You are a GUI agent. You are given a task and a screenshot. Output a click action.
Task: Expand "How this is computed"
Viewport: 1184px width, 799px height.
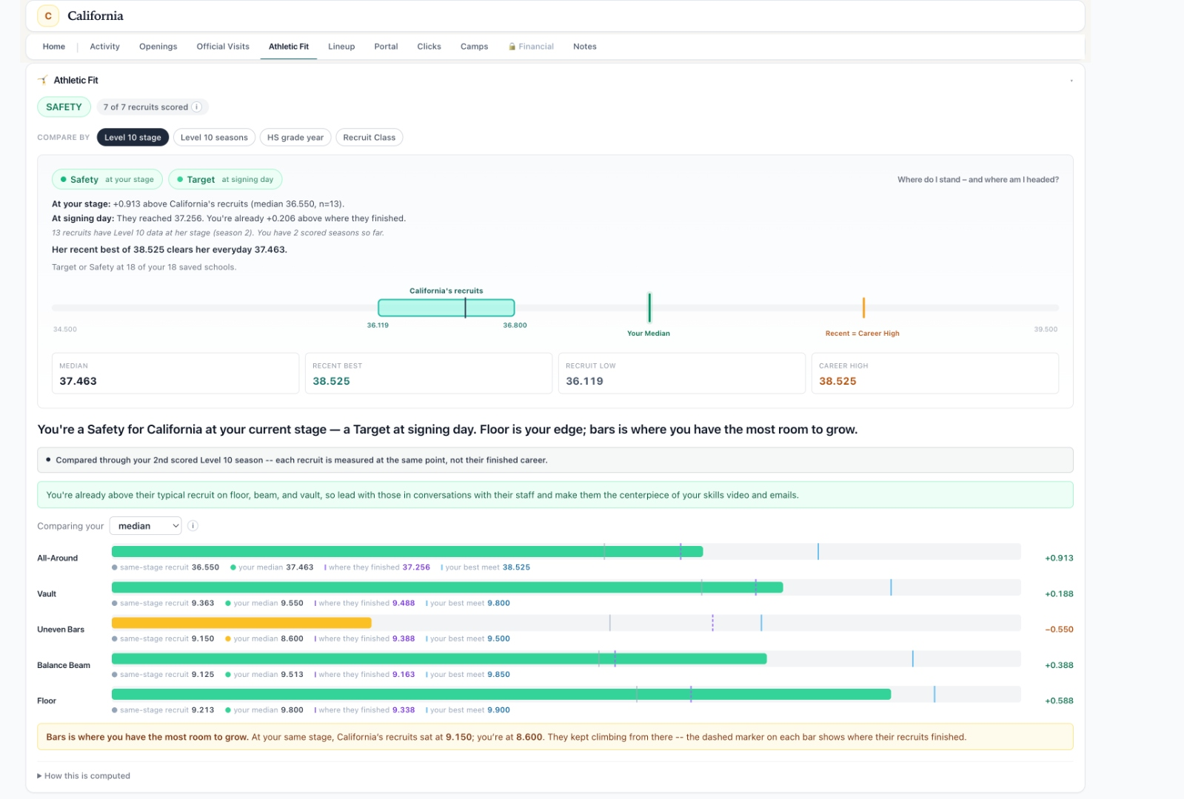84,776
